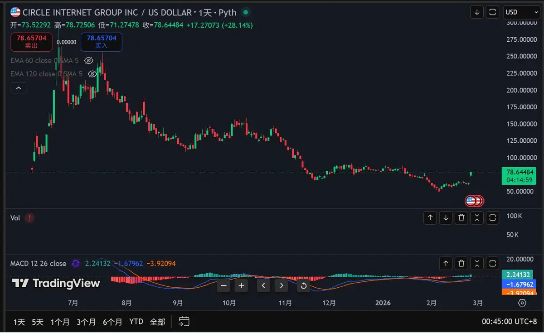
Task: Zoom in chart plus button
Action: click(x=242, y=285)
